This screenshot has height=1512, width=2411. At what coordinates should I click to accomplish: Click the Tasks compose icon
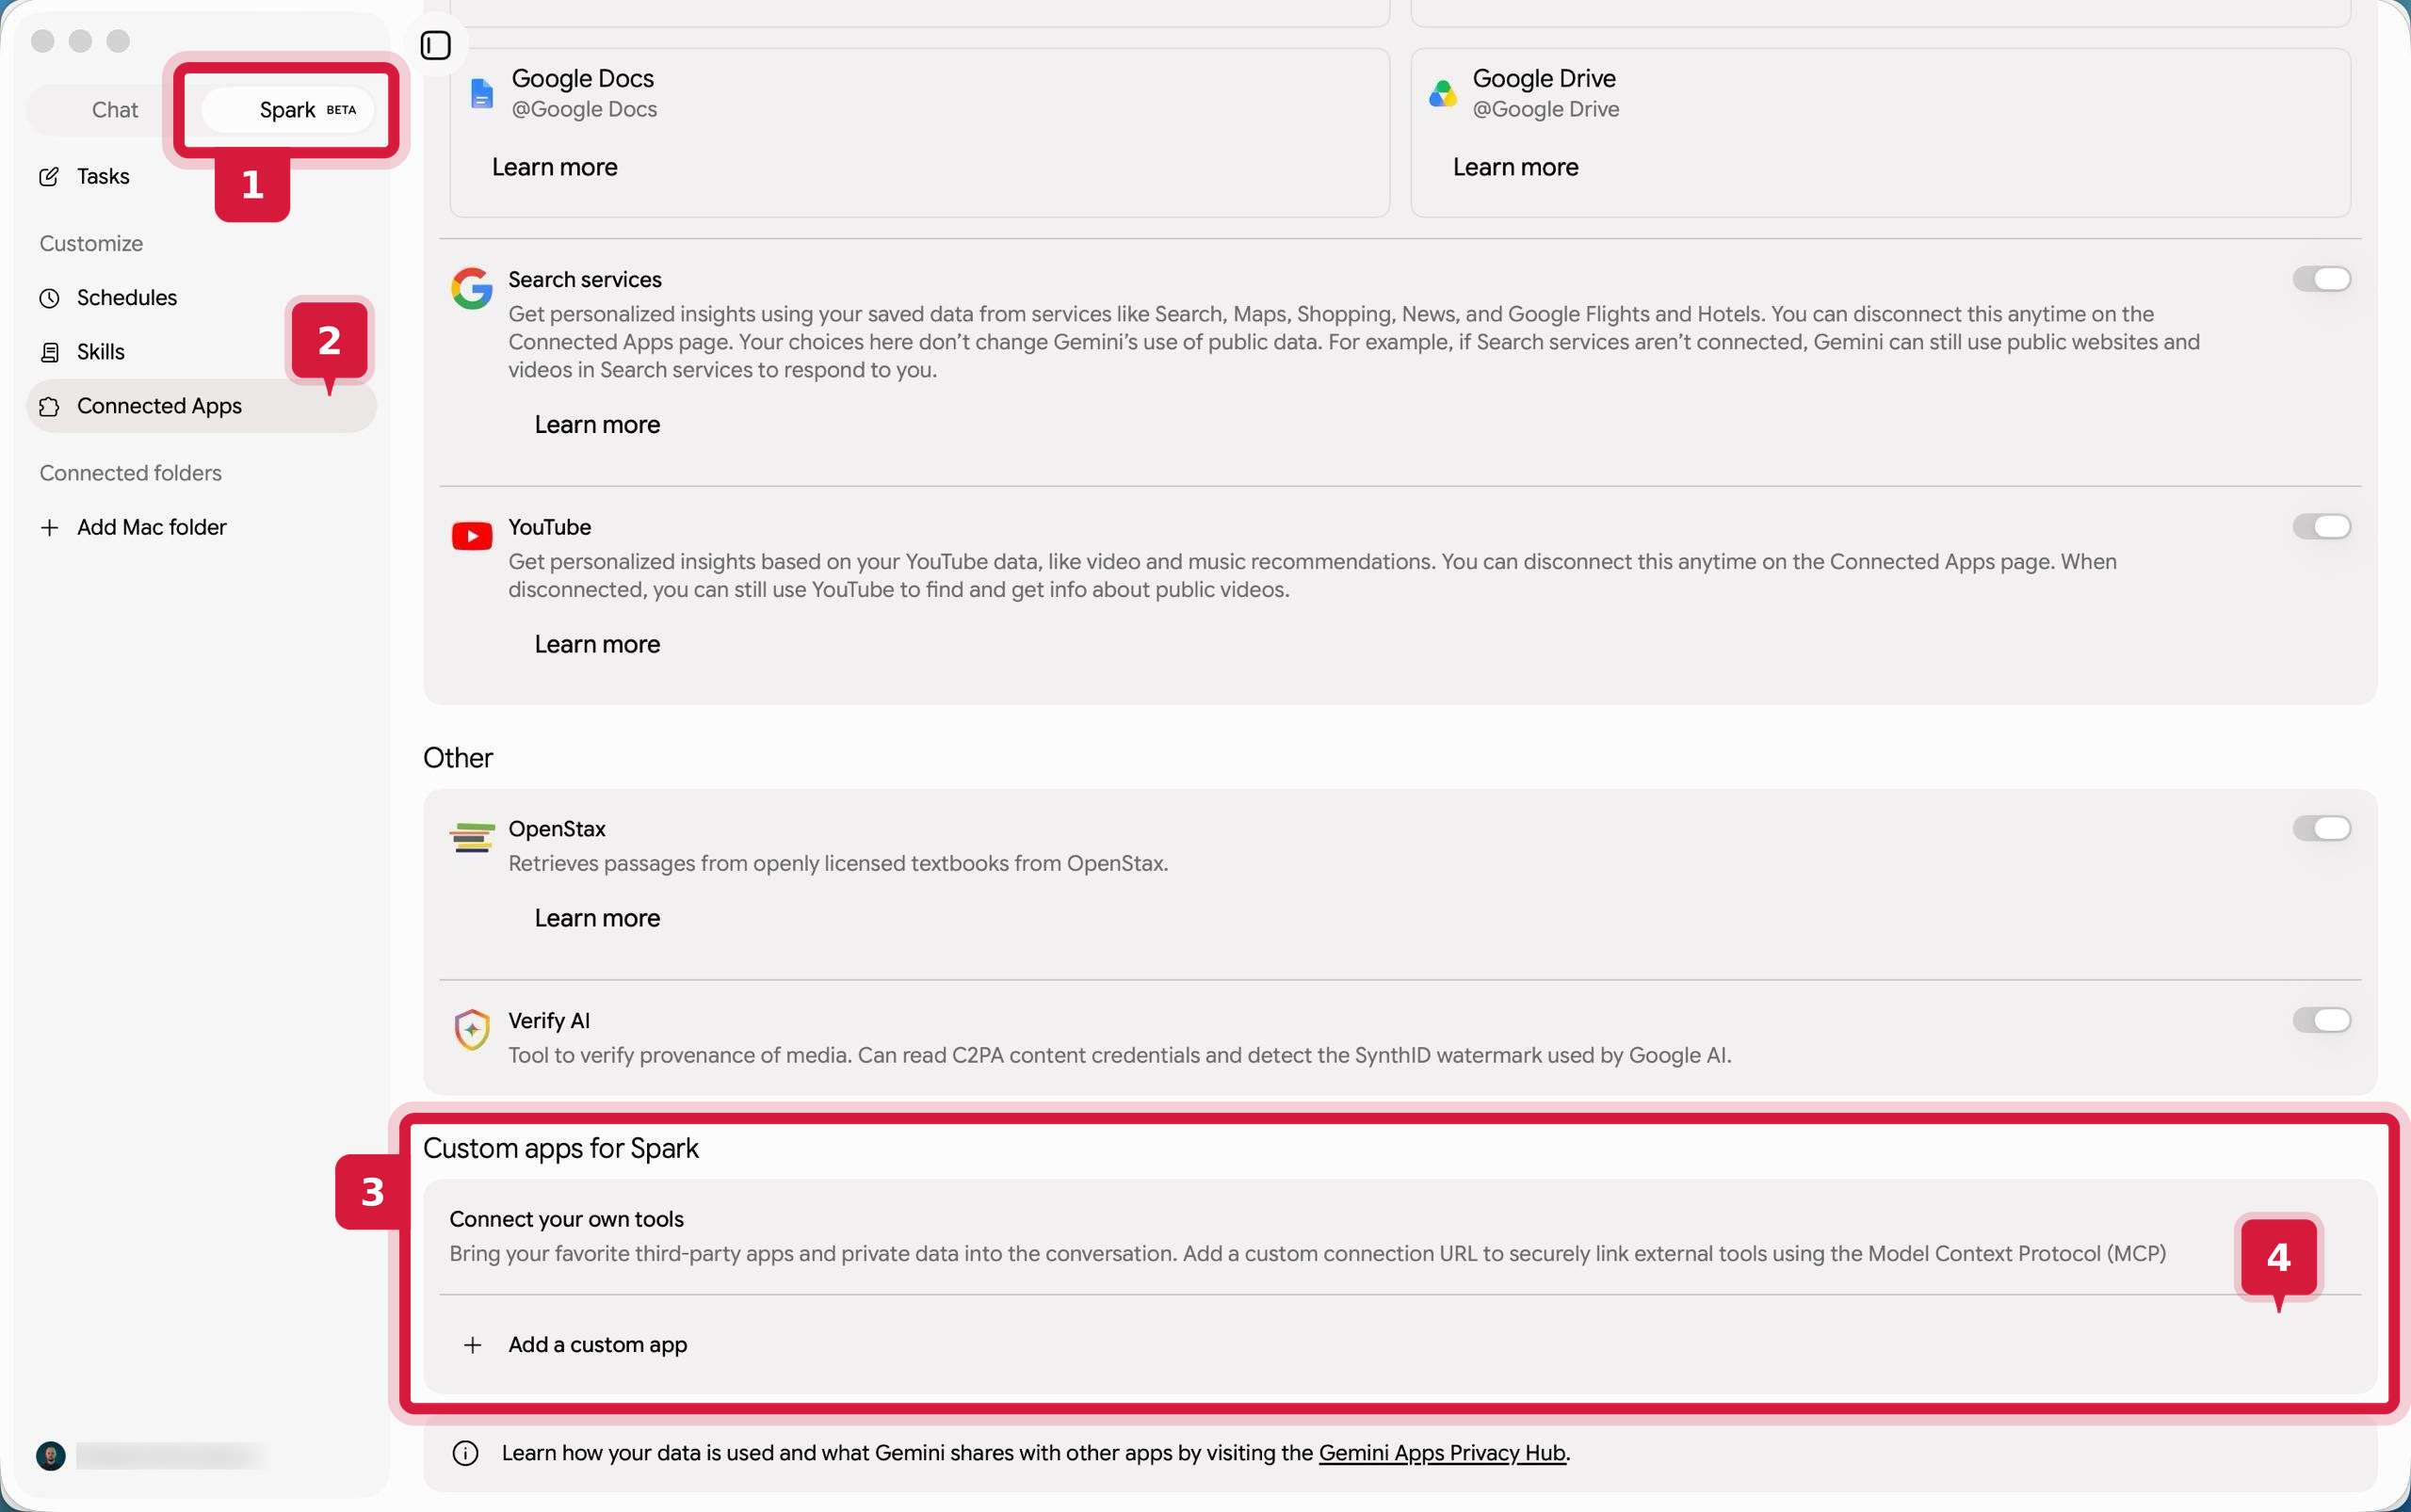(x=49, y=177)
